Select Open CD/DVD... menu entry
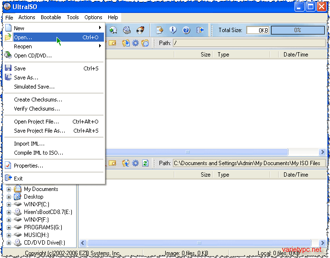The height and width of the screenshot is (258, 330). point(54,56)
